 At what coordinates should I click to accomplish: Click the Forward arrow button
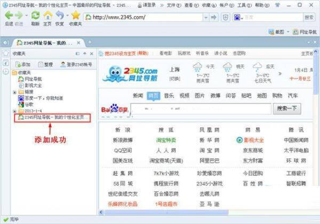[x=19, y=16]
